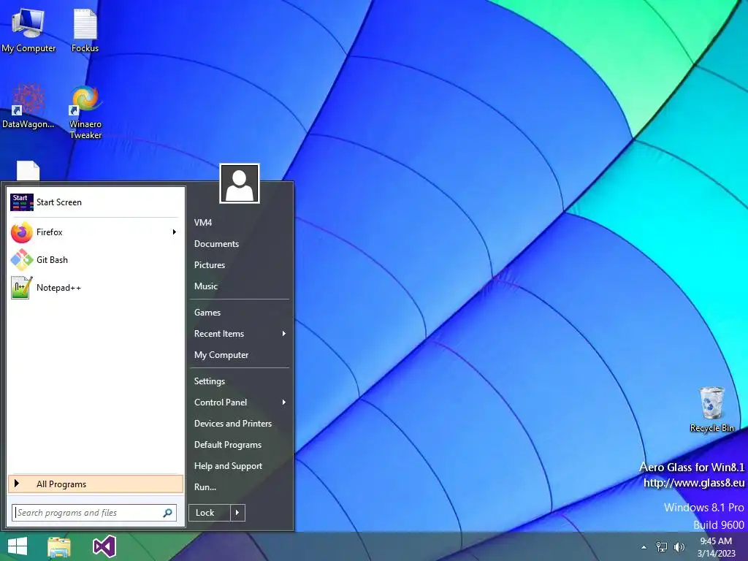The image size is (748, 561).
Task: Click the network tray icon
Action: (x=662, y=547)
